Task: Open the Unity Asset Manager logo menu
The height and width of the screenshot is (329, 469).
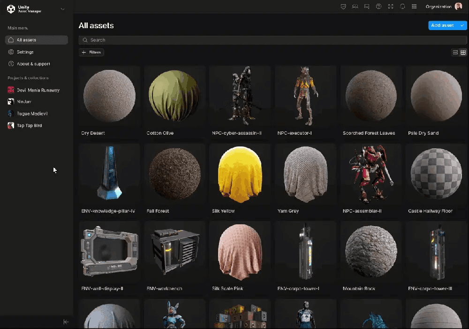Action: tap(11, 8)
